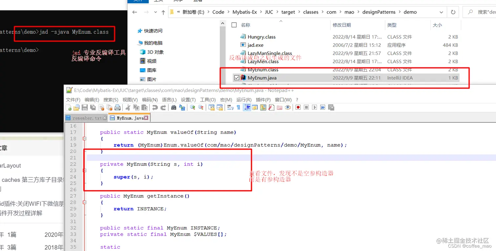The height and width of the screenshot is (251, 496).
Task: Open the 视图(V) menu
Action: coord(130,100)
